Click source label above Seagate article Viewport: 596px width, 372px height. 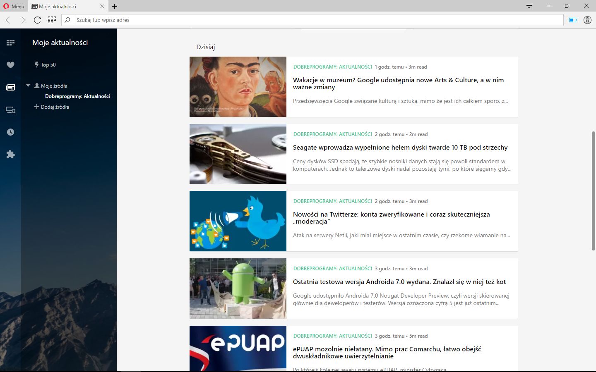click(x=333, y=134)
